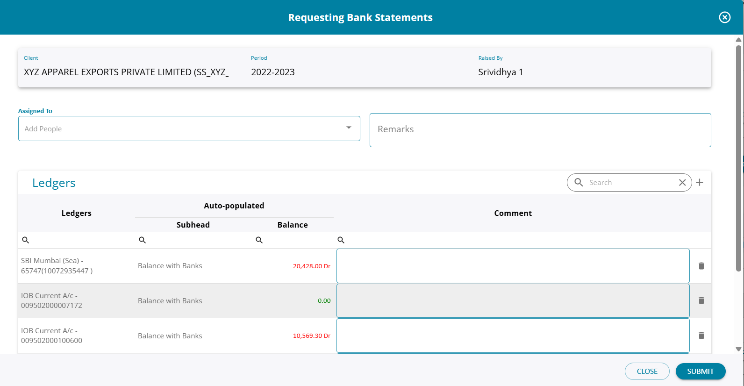
Task: Open the Assigned To dropdown arrow
Action: click(x=349, y=128)
